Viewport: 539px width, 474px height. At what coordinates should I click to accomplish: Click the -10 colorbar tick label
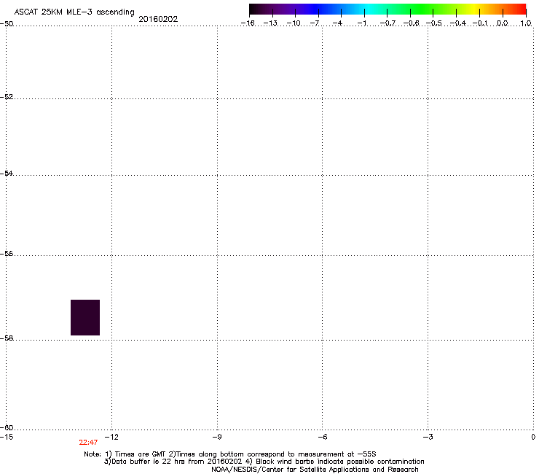pos(294,23)
